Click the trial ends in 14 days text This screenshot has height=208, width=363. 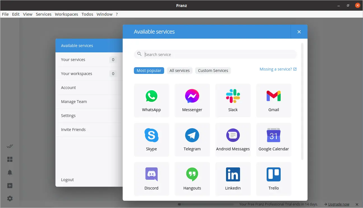point(278,204)
